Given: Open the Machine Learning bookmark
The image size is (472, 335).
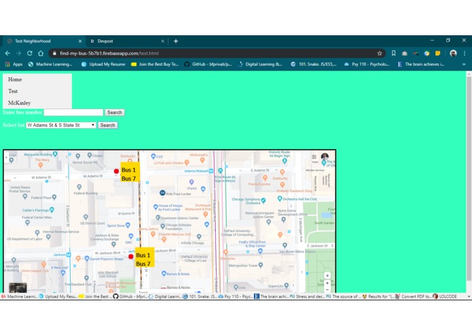Looking at the screenshot, I should tap(50, 64).
